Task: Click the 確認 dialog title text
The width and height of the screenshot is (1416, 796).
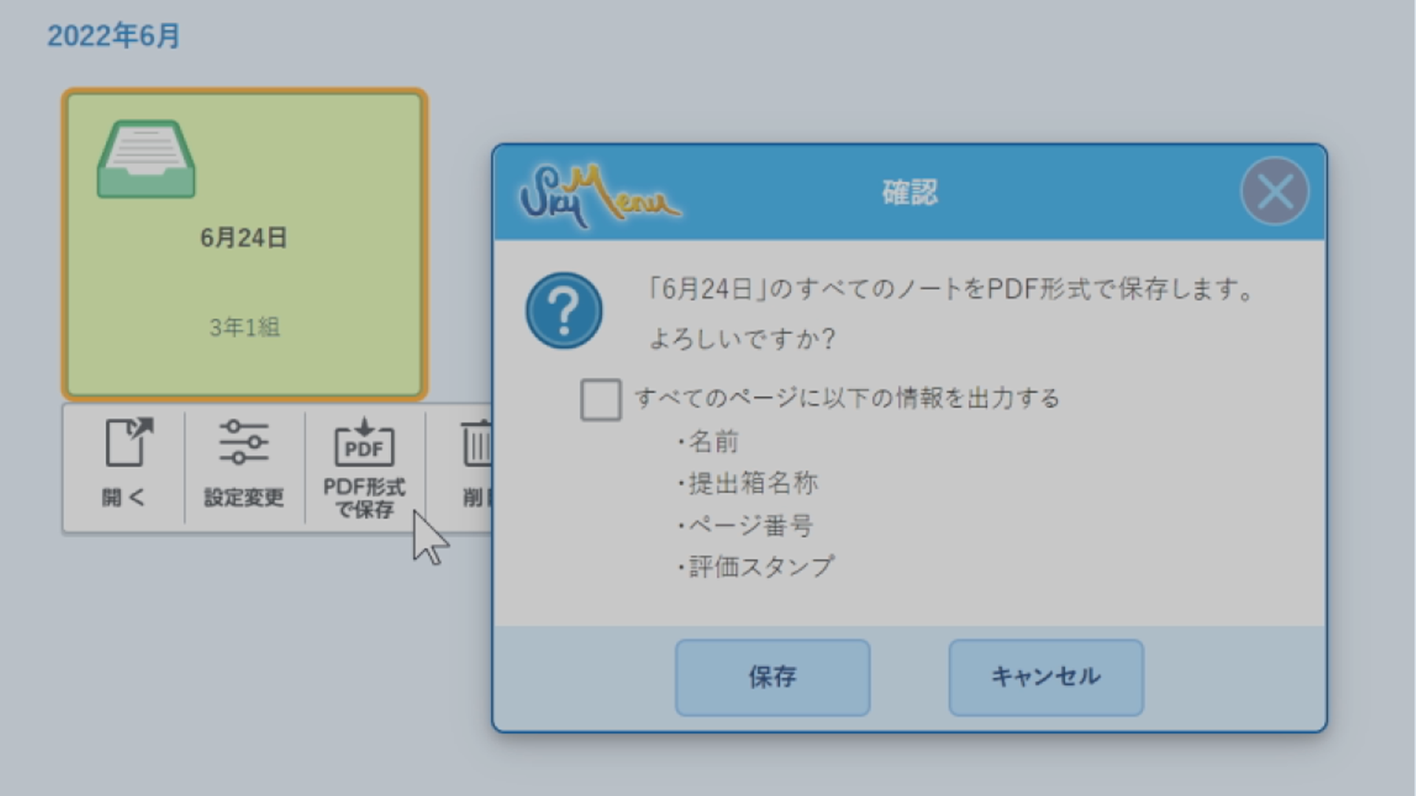Action: [910, 192]
